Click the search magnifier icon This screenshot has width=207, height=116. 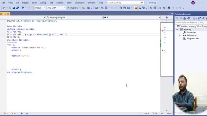[x=142, y=3]
